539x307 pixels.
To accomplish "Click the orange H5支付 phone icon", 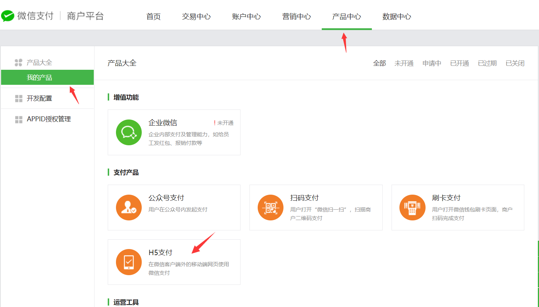I will point(129,262).
